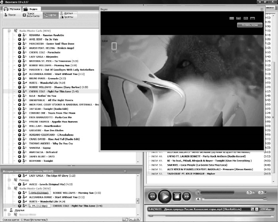Click the big Play button
The image size is (278, 222).
click(x=165, y=196)
